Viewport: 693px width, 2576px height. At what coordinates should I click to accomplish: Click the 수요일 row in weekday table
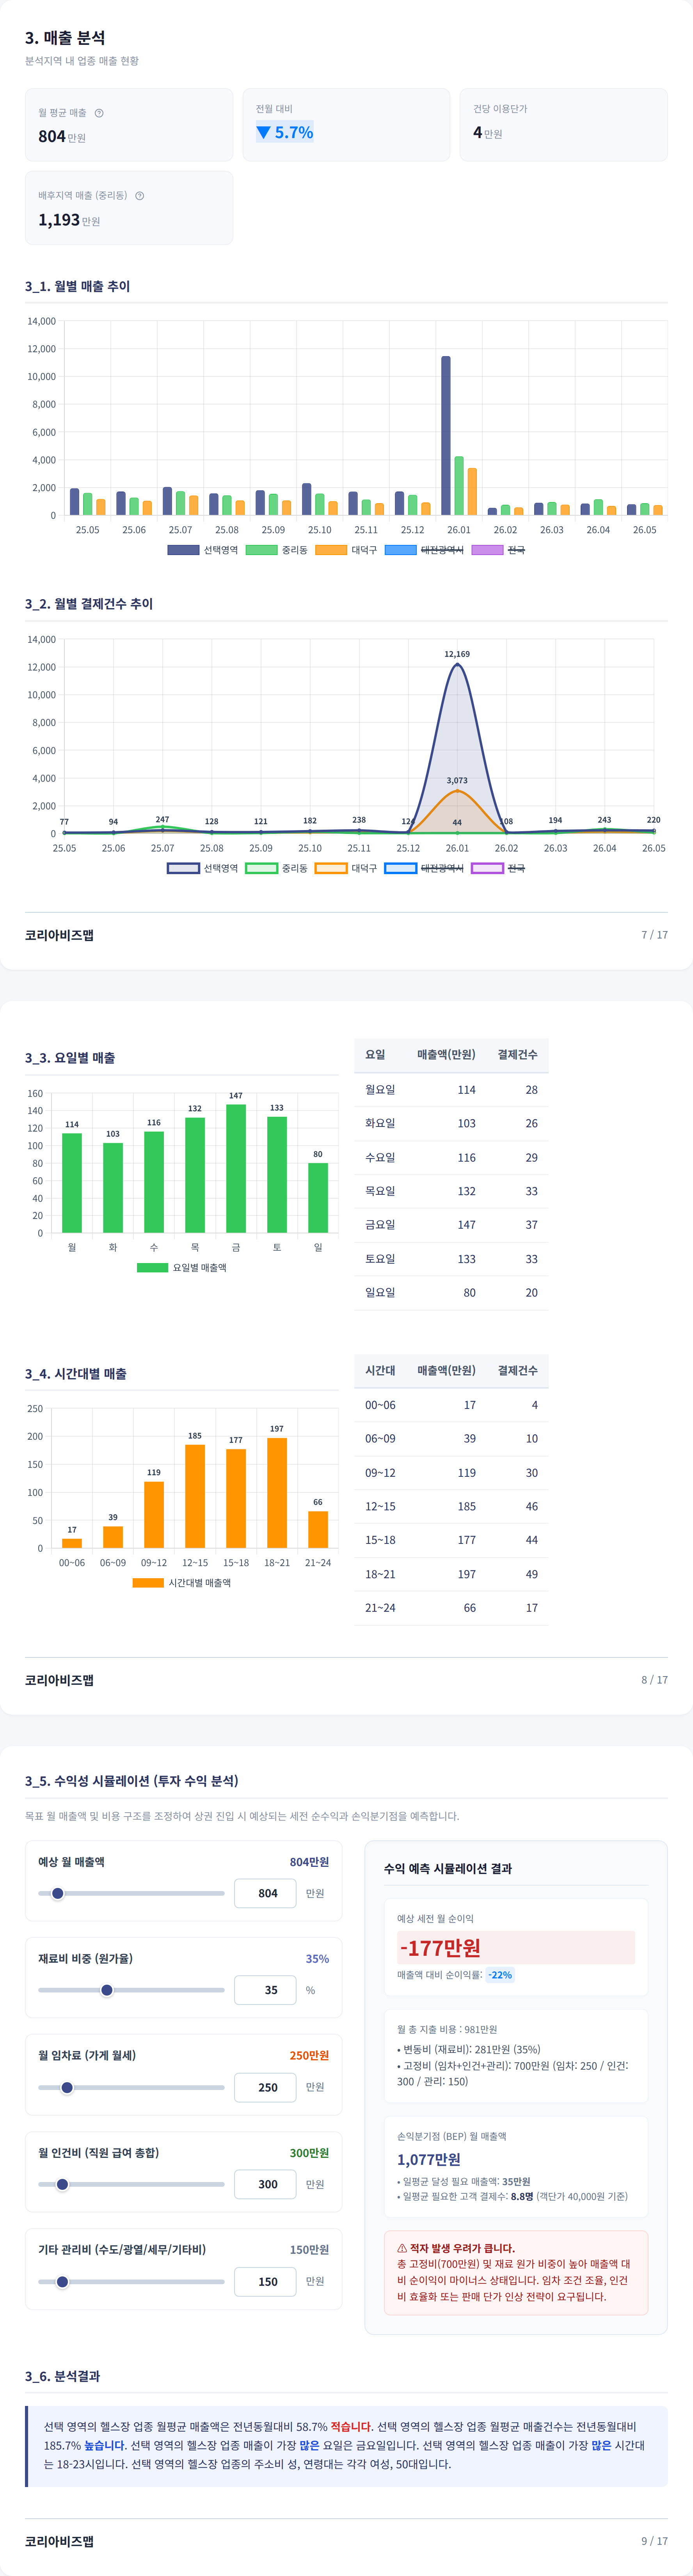pyautogui.click(x=451, y=1158)
